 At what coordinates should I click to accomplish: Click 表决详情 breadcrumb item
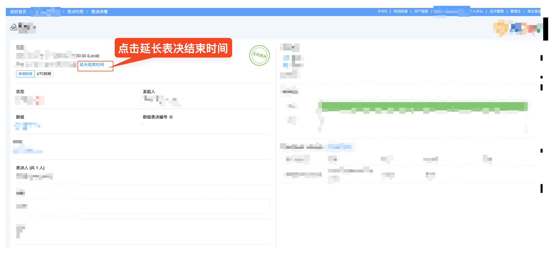point(99,12)
